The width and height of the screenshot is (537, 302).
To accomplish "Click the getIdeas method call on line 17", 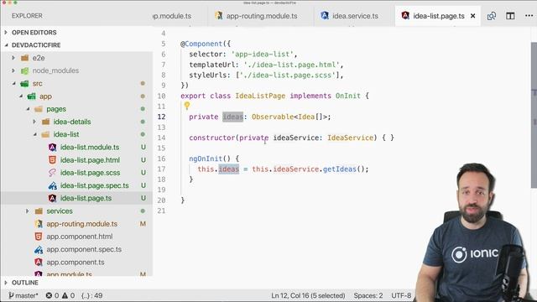I will 339,169.
